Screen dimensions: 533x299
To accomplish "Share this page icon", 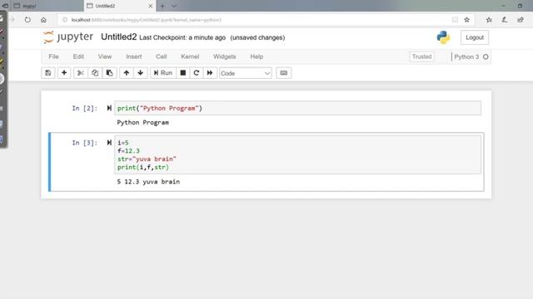I will pyautogui.click(x=521, y=20).
